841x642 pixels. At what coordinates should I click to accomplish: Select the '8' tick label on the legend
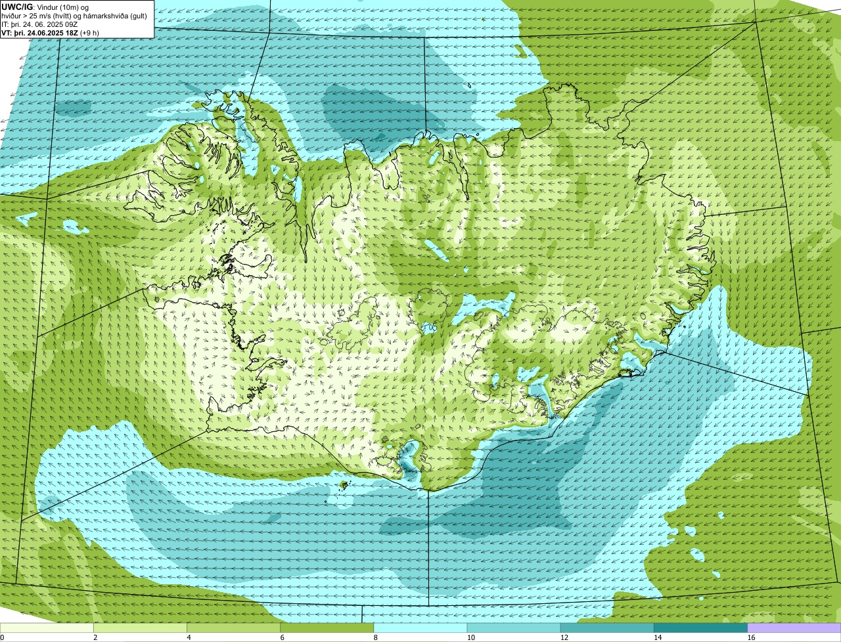coord(376,637)
